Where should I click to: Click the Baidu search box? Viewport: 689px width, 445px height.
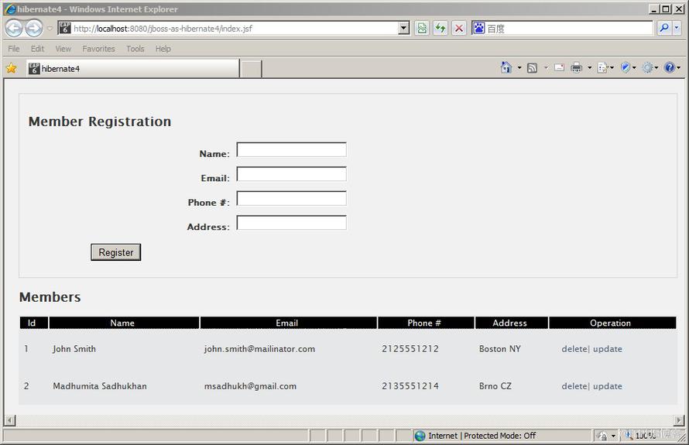tap(569, 29)
